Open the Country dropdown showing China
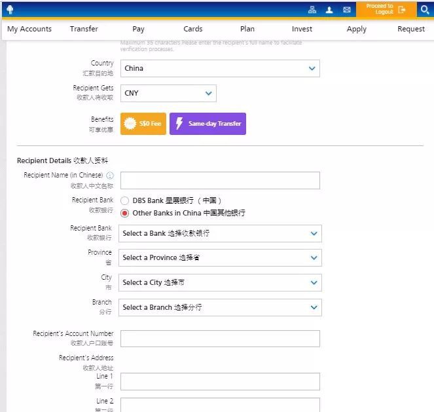This screenshot has height=412, width=434. 220,68
